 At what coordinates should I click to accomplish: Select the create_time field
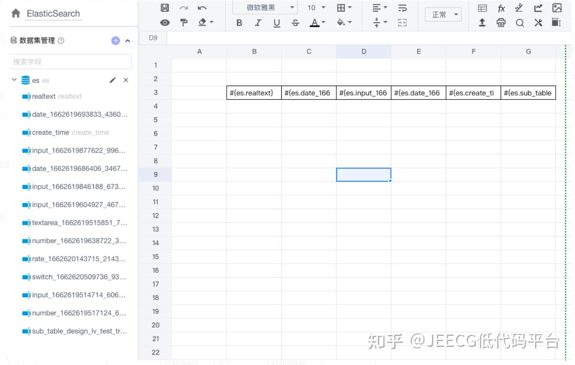tap(65, 132)
